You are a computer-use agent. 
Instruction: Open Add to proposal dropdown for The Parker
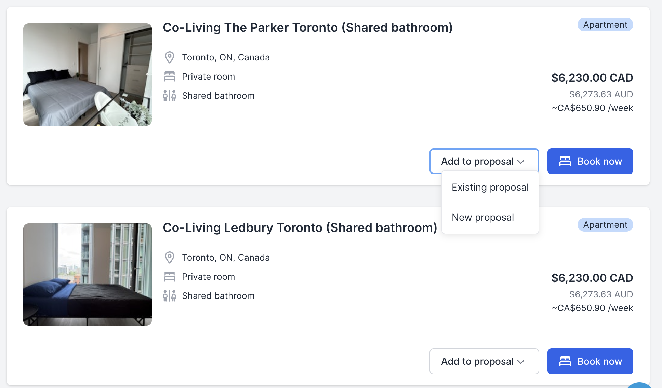[484, 161]
